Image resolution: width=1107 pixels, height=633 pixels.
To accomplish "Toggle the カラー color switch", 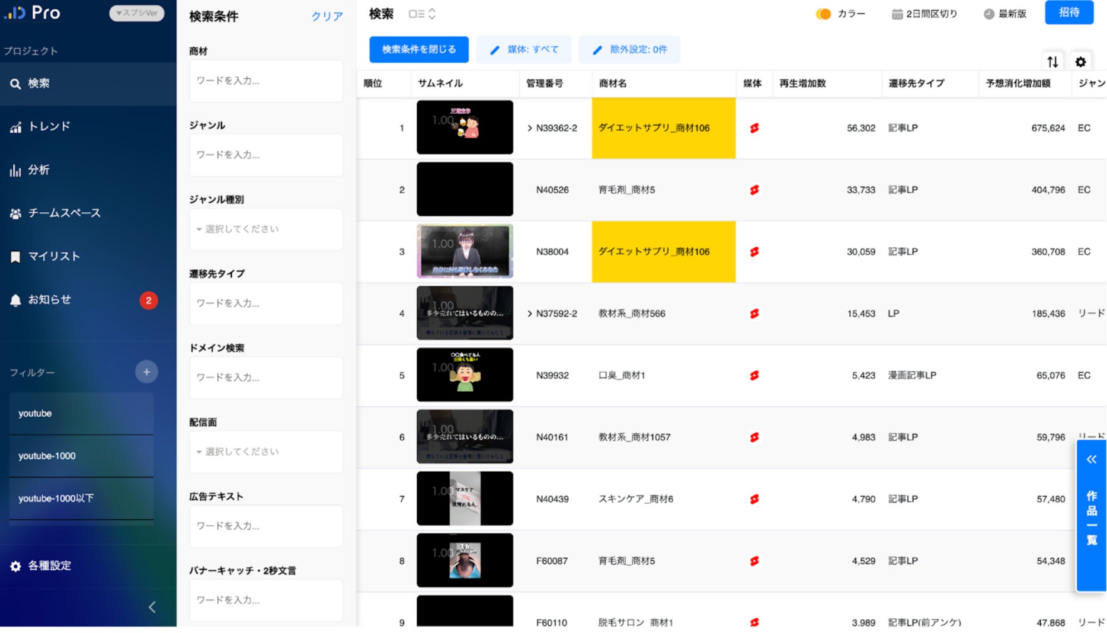I will (x=823, y=14).
